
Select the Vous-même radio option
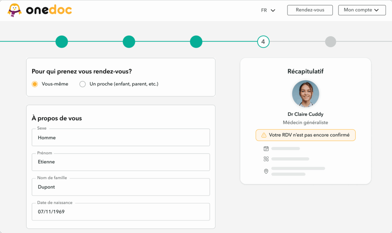tap(35, 84)
